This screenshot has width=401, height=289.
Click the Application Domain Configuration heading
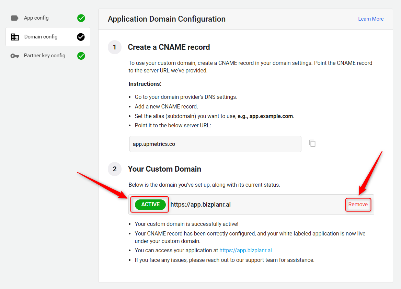167,19
